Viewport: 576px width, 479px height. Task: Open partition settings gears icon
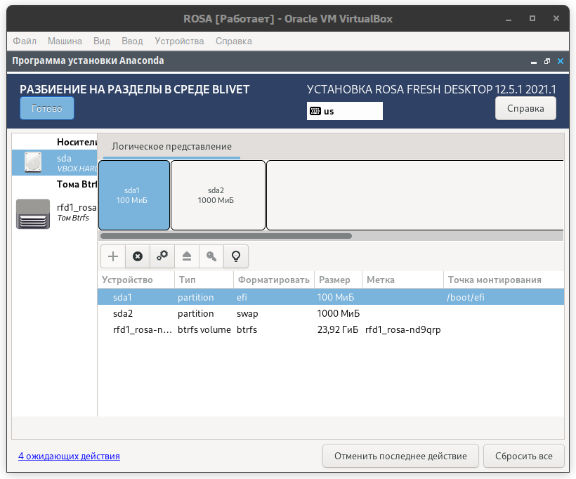[162, 256]
